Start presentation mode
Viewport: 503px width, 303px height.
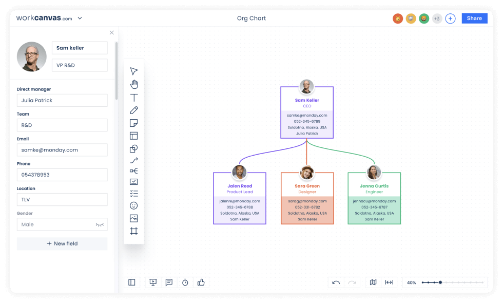coord(153,282)
